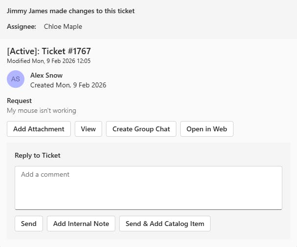
Task: Choose Add Internal Note
Action: (x=81, y=224)
